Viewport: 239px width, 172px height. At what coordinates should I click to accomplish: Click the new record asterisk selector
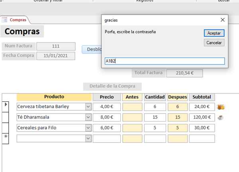(x=6, y=137)
